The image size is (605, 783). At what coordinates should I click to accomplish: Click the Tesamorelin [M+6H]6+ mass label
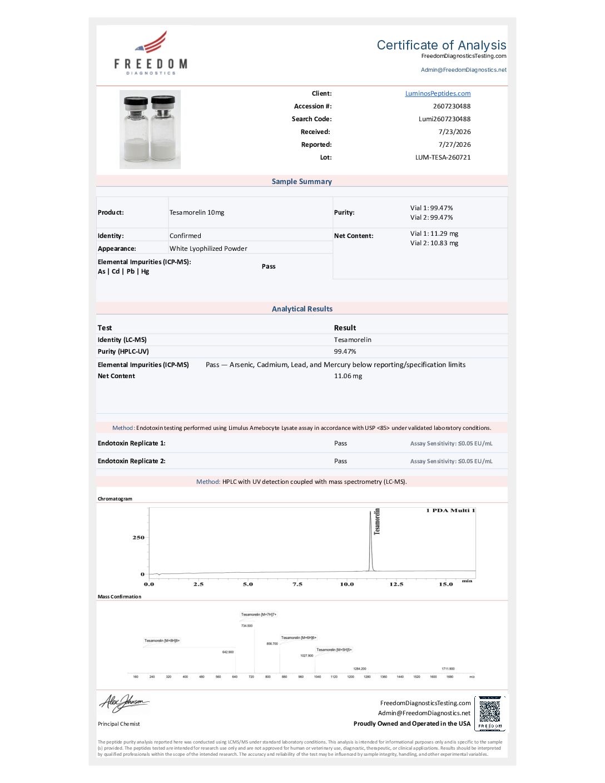[299, 638]
